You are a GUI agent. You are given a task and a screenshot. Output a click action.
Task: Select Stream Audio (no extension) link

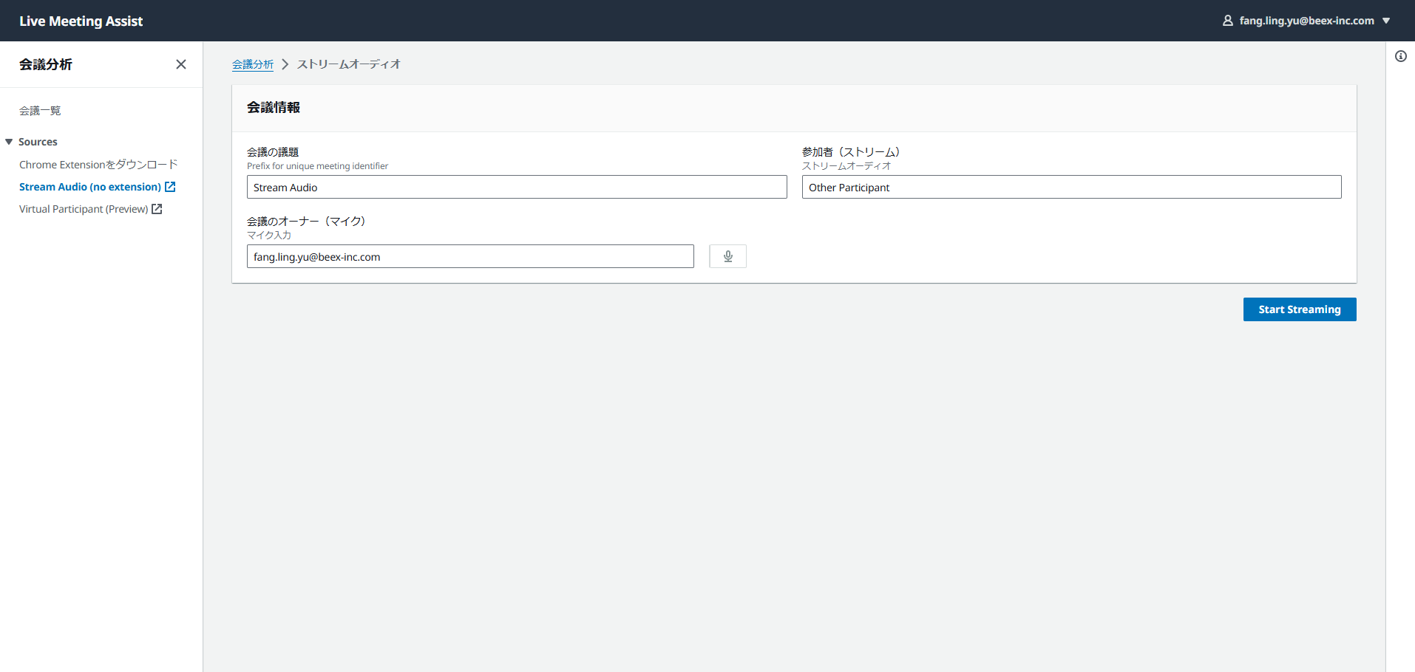(x=90, y=187)
